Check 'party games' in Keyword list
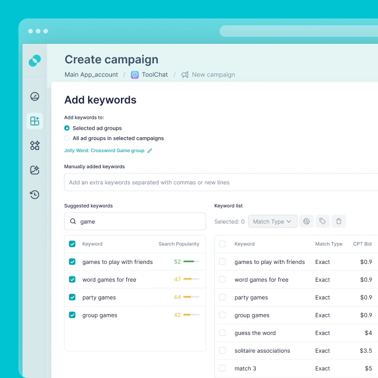 click(222, 297)
